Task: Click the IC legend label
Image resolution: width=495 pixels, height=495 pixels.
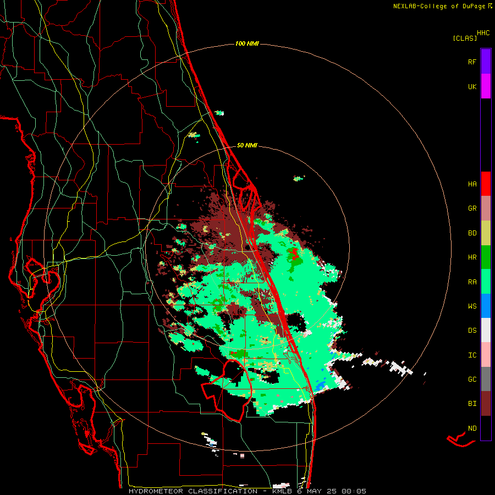Action: pos(472,355)
